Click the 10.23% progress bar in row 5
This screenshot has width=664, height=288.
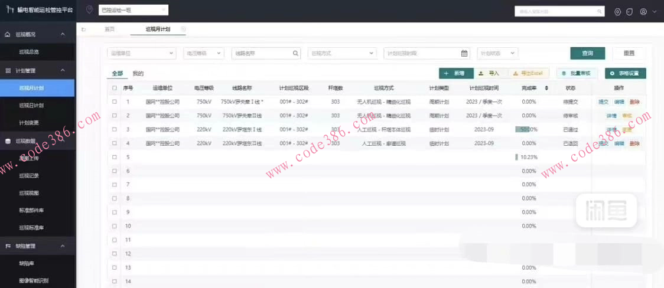tap(526, 157)
